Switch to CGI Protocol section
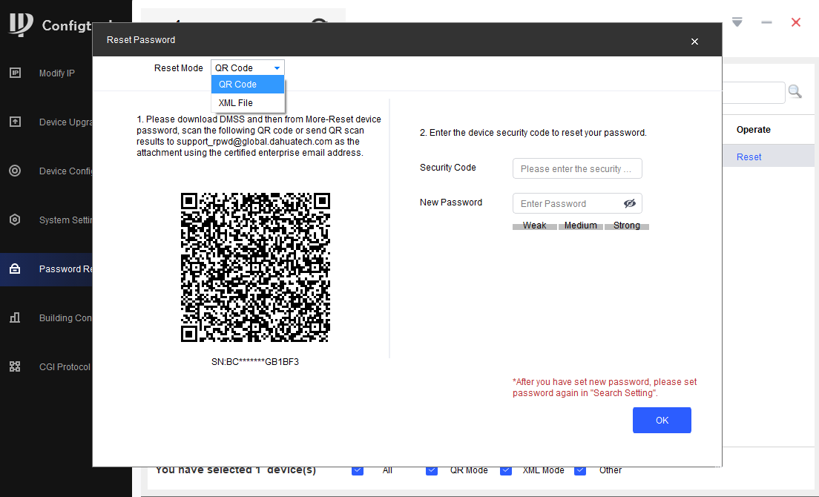Screen dimensions: 819x497 (x=65, y=367)
